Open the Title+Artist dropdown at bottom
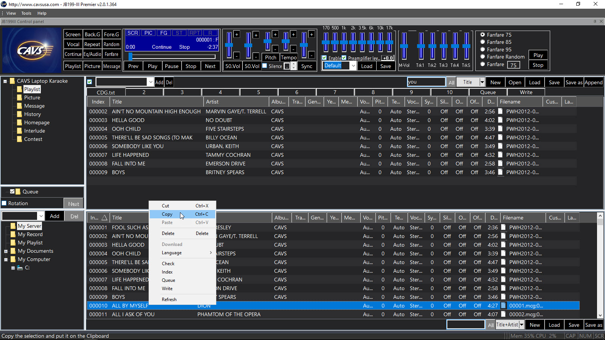Screen dimensions: 605x340 (x=521, y=325)
